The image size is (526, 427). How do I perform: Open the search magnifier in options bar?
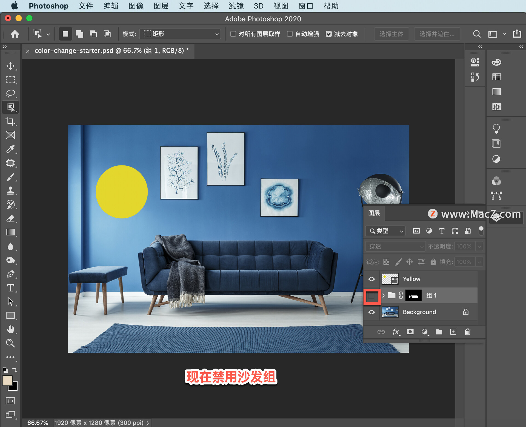click(477, 34)
